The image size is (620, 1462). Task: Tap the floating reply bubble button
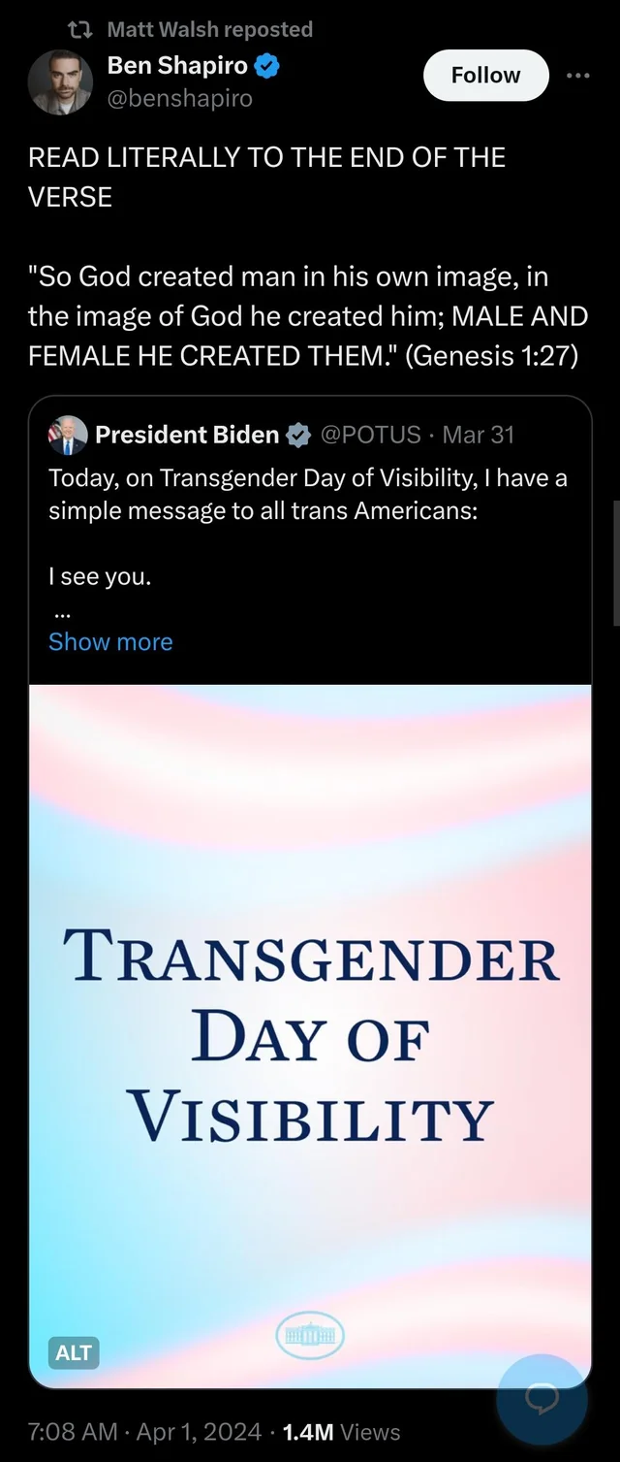pyautogui.click(x=542, y=1398)
